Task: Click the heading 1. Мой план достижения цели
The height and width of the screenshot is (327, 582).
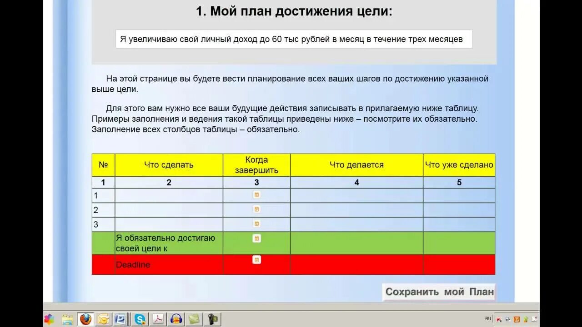Action: tap(294, 11)
